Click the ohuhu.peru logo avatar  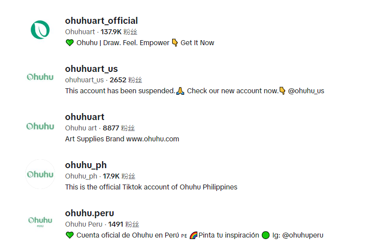click(x=40, y=222)
